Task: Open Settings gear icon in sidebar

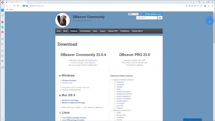Action: click(2, 61)
